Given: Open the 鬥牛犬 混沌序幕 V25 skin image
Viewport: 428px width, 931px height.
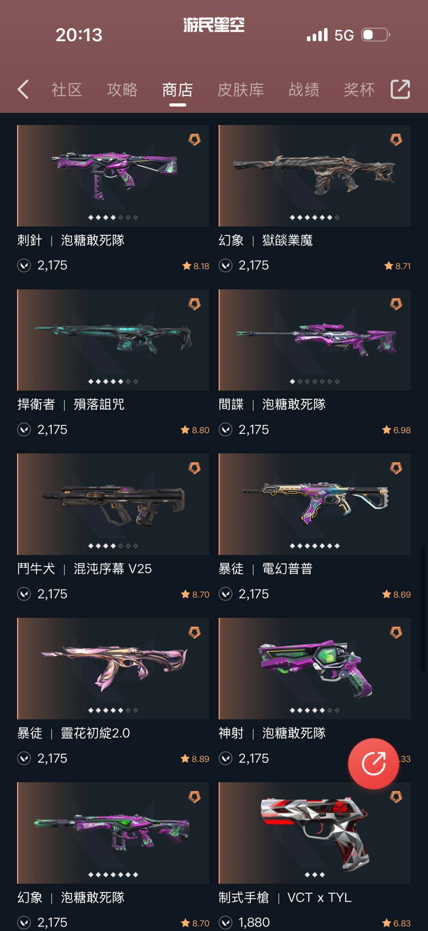Looking at the screenshot, I should point(113,504).
